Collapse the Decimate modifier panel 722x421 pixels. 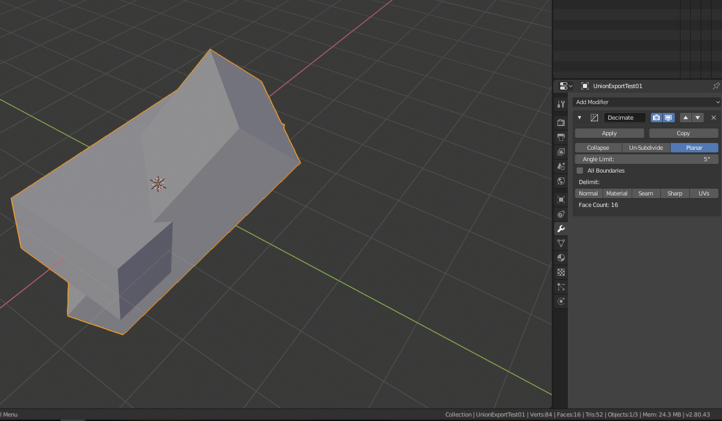579,117
